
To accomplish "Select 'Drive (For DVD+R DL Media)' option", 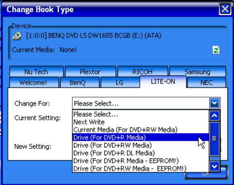I will [x=141, y=153].
